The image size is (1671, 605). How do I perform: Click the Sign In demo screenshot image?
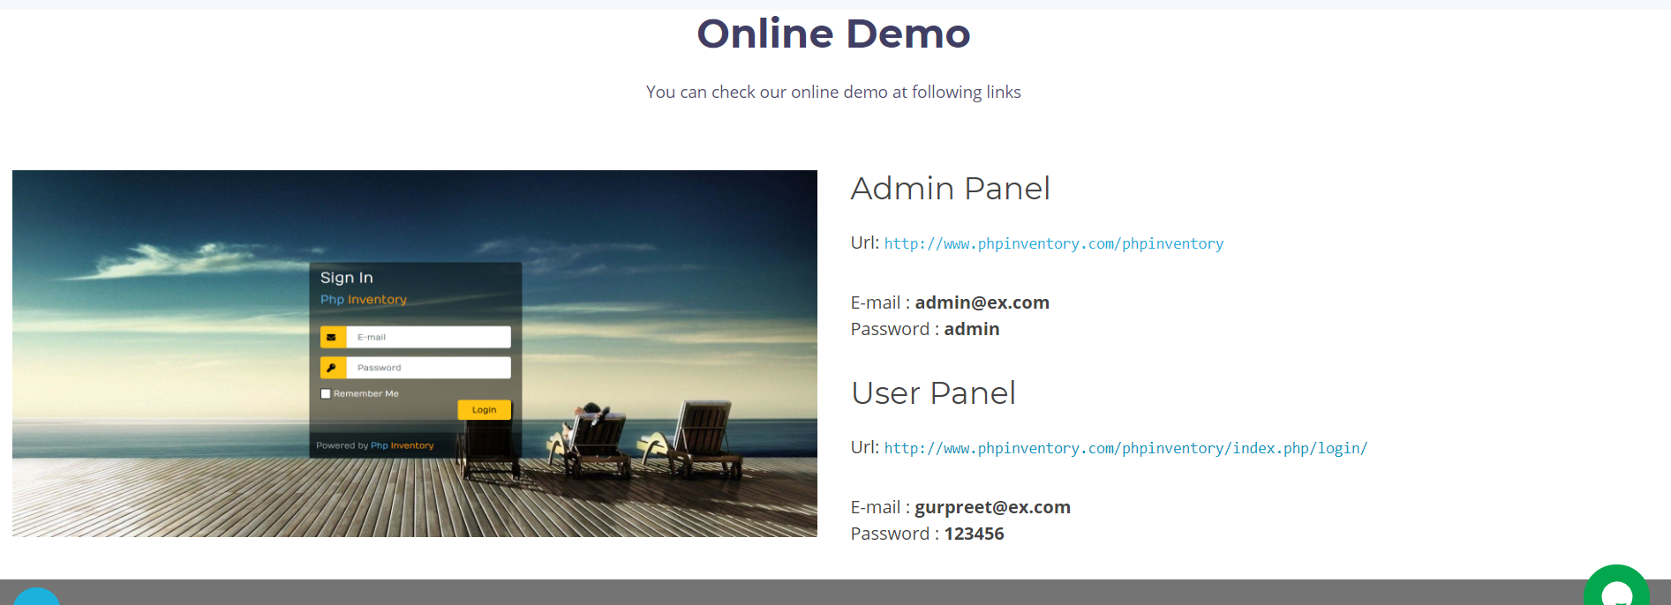pos(415,354)
